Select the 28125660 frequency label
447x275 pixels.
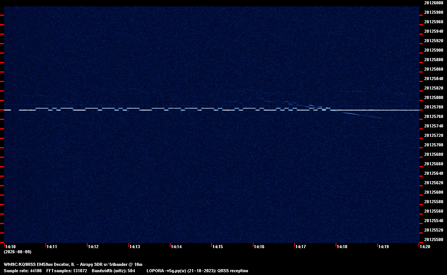point(434,164)
